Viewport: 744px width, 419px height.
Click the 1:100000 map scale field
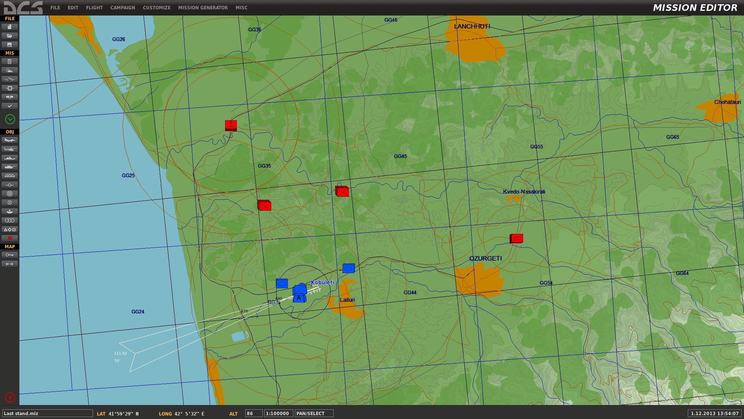coord(279,414)
